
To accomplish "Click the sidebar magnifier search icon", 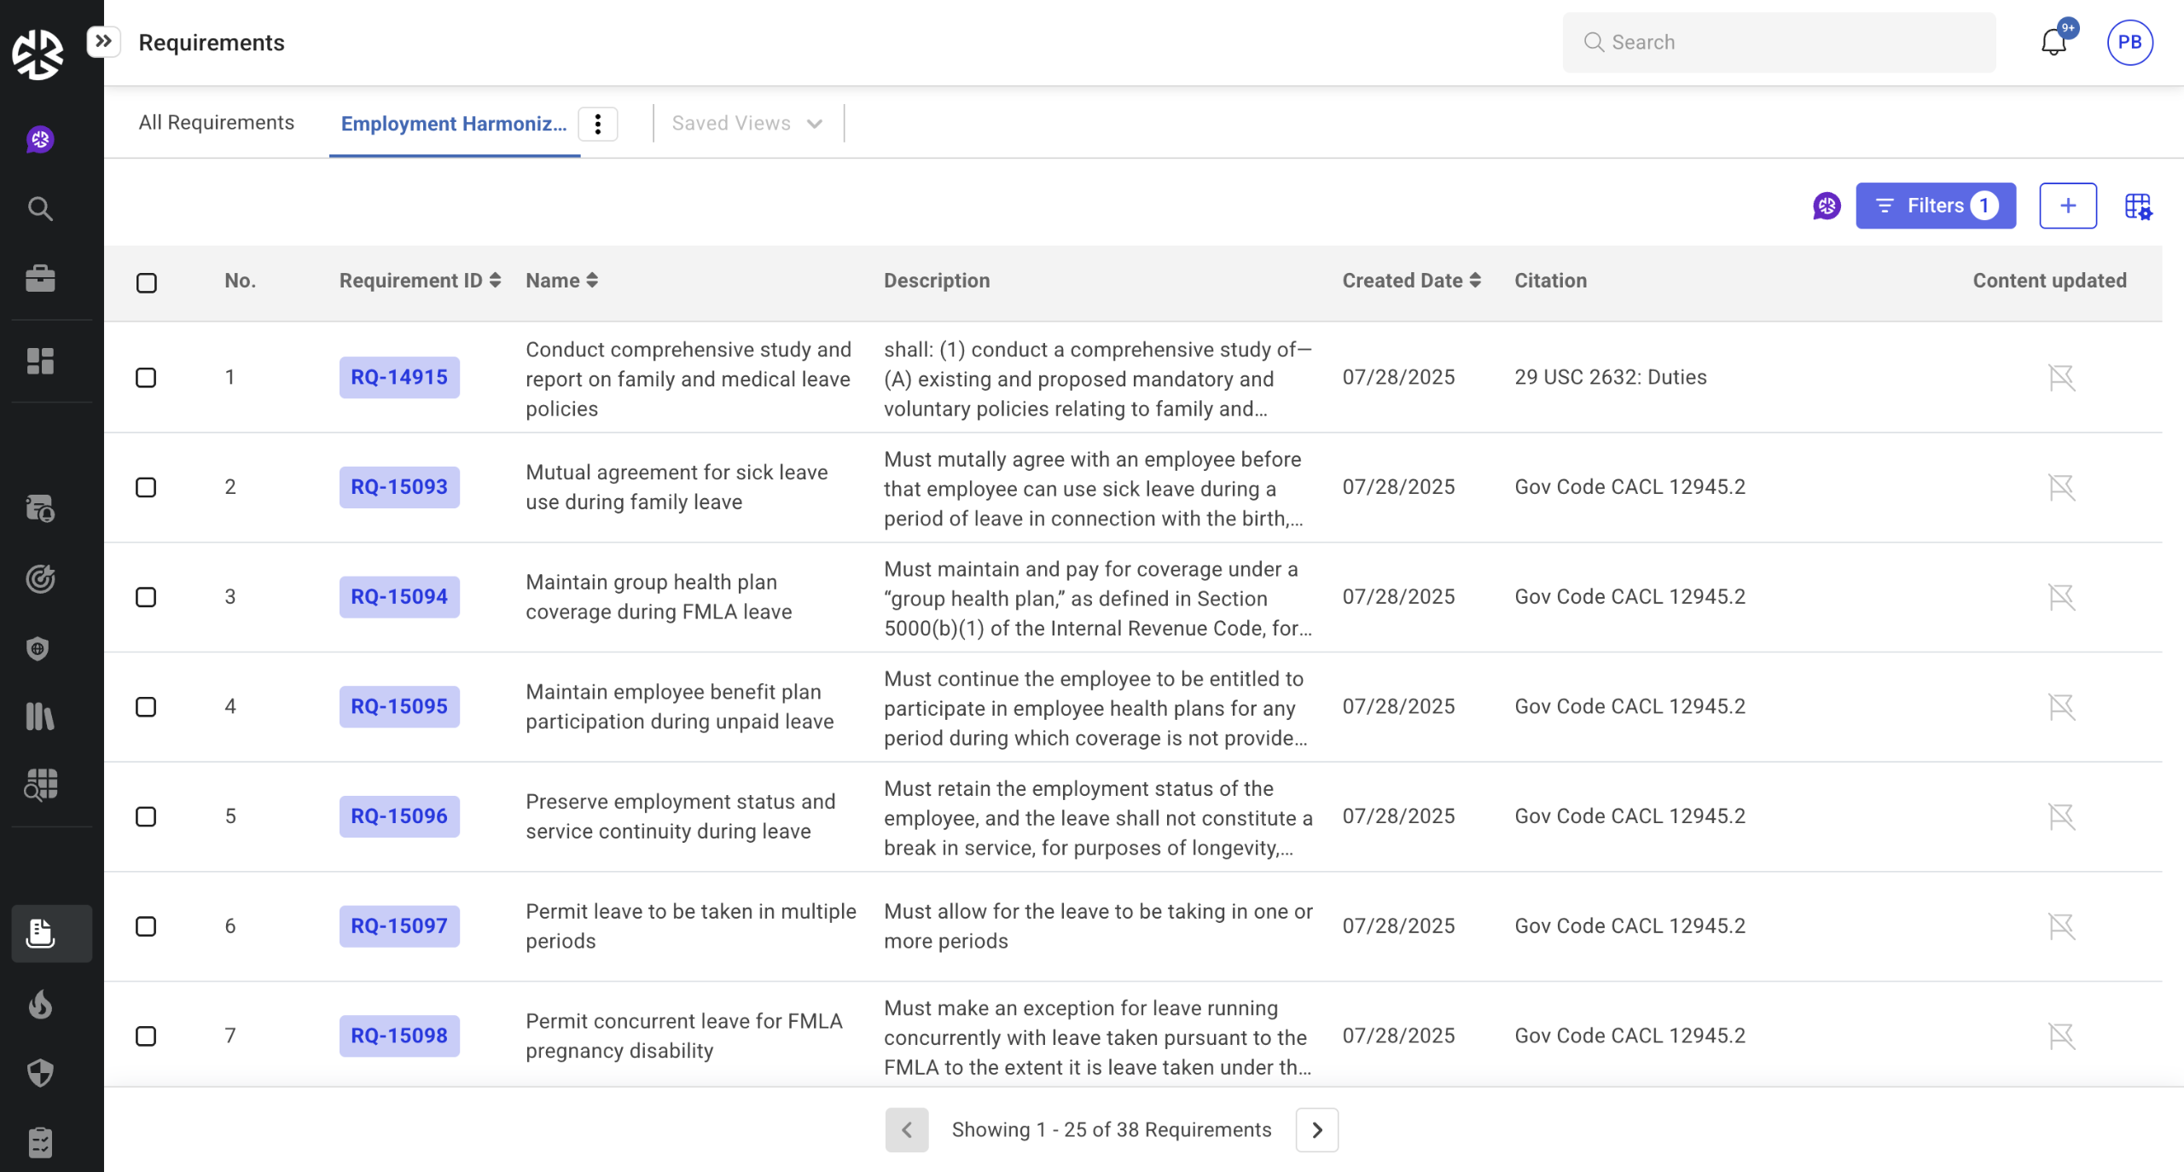I will pyautogui.click(x=40, y=209).
